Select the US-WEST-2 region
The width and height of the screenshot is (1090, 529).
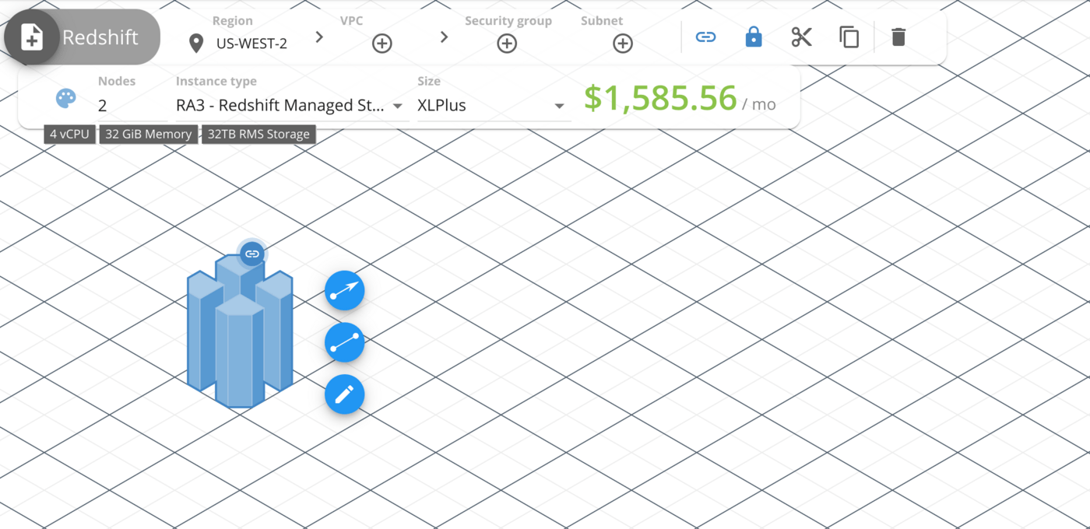[x=251, y=44]
